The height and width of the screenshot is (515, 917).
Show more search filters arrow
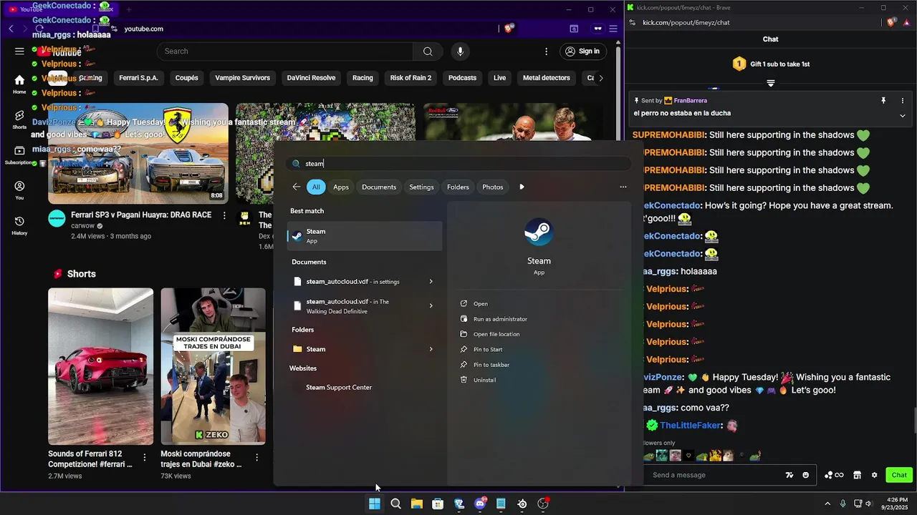pyautogui.click(x=522, y=187)
